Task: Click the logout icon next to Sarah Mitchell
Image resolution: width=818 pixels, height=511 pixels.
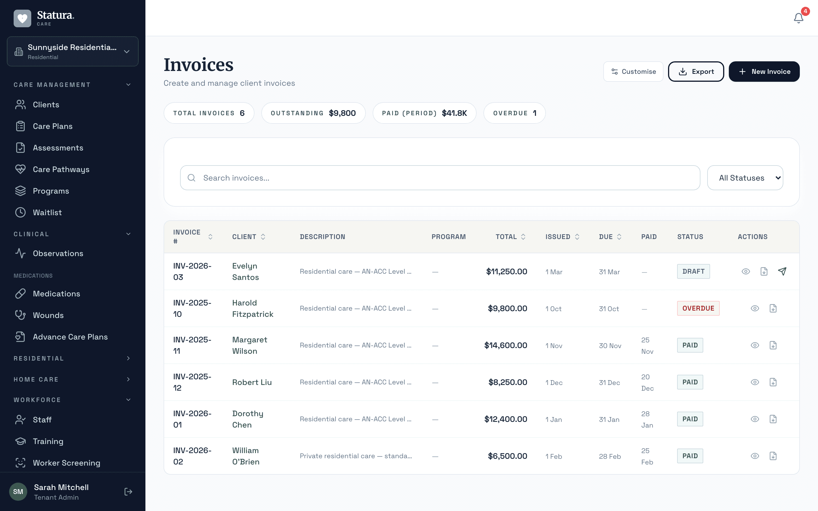Action: point(128,492)
